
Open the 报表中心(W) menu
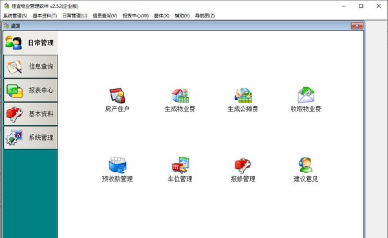click(x=136, y=15)
